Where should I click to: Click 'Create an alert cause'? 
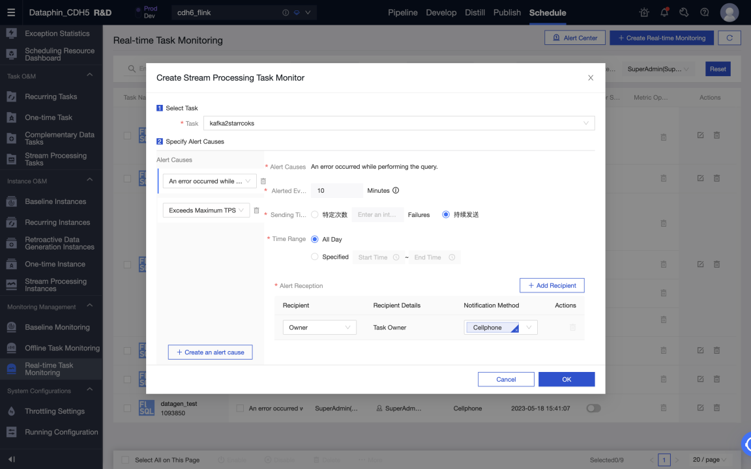coord(210,352)
